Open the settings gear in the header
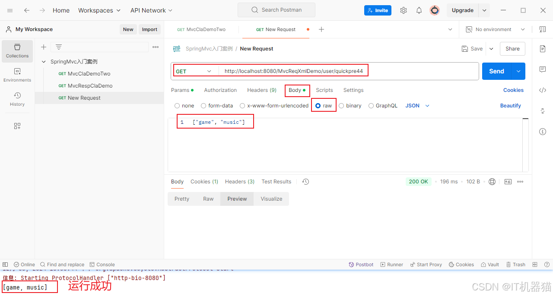 tap(404, 10)
